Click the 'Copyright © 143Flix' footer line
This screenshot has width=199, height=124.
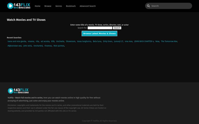(x=99, y=121)
